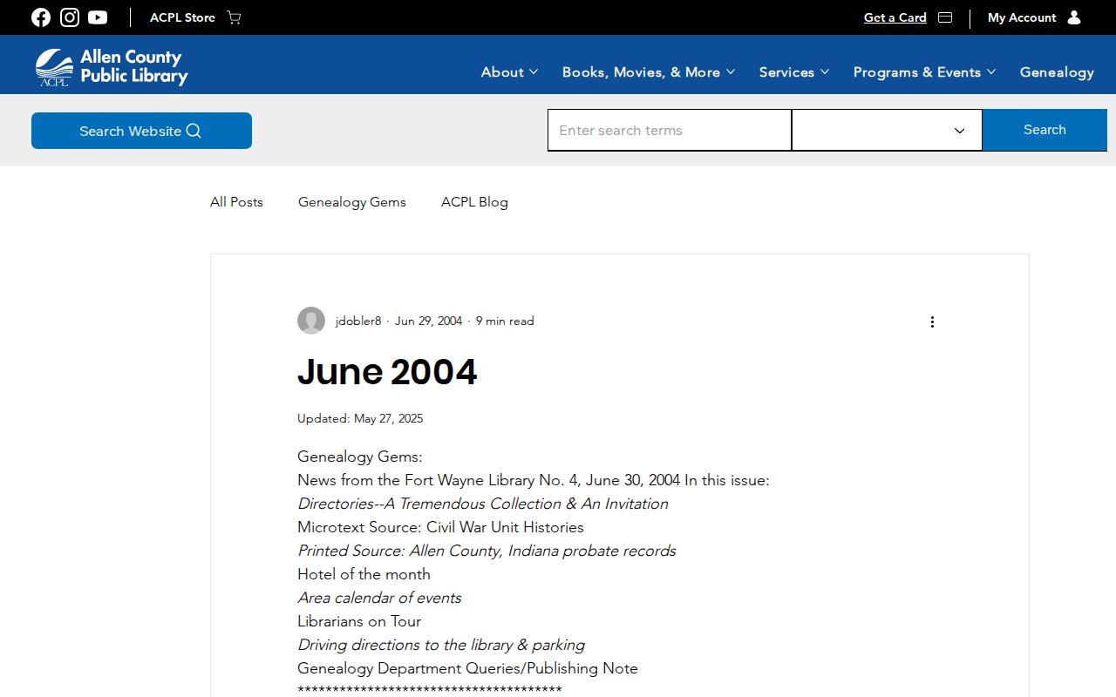Click the Search Website button
Image resolution: width=1116 pixels, height=697 pixels.
pyautogui.click(x=141, y=131)
